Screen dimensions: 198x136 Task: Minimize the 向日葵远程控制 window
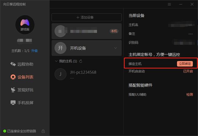click(x=181, y=5)
